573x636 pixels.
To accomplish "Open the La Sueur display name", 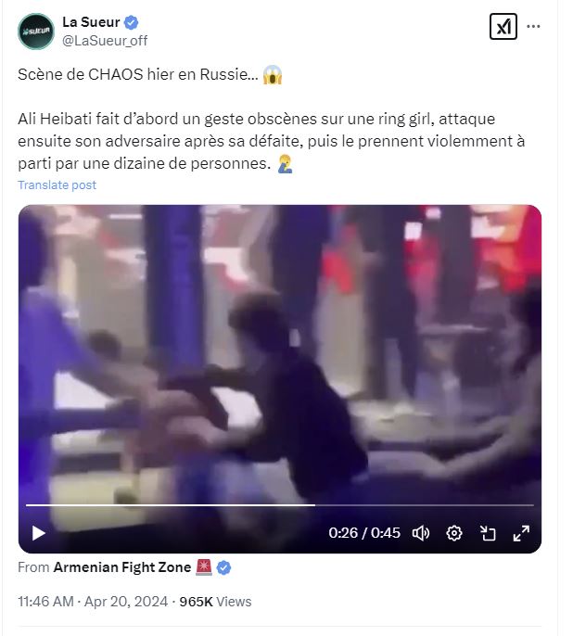I will pyautogui.click(x=91, y=22).
